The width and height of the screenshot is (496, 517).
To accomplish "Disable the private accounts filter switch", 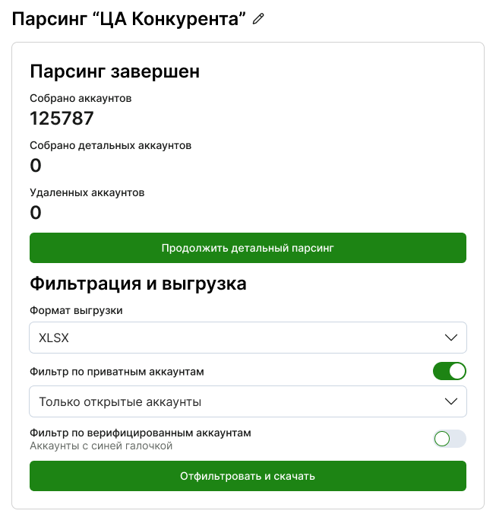I will pos(449,371).
